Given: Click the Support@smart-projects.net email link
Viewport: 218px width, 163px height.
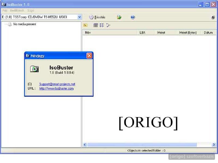Looking at the screenshot, I should (57, 84).
